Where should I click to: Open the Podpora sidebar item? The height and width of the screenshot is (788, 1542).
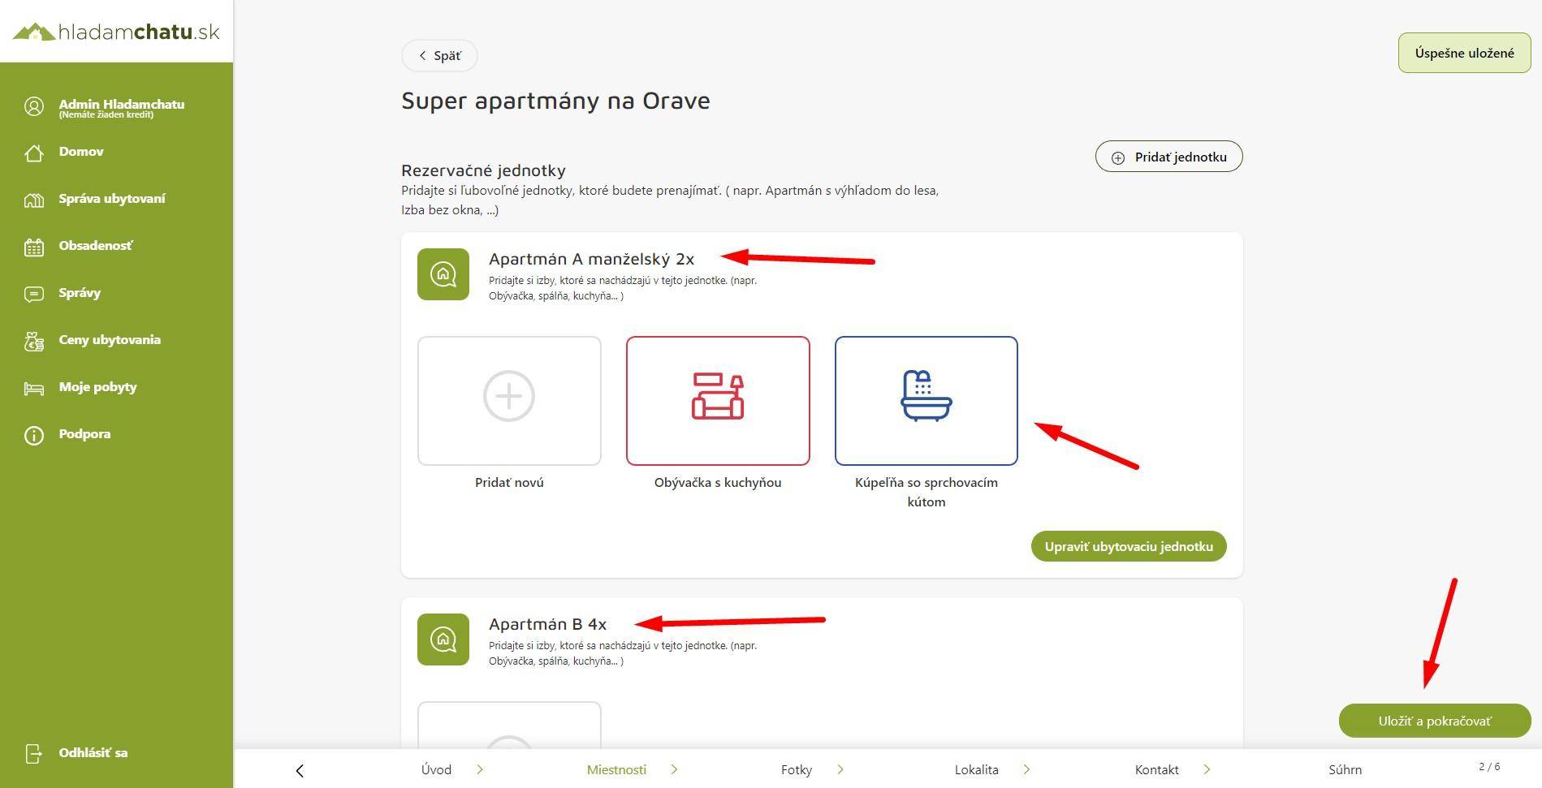[x=84, y=434]
